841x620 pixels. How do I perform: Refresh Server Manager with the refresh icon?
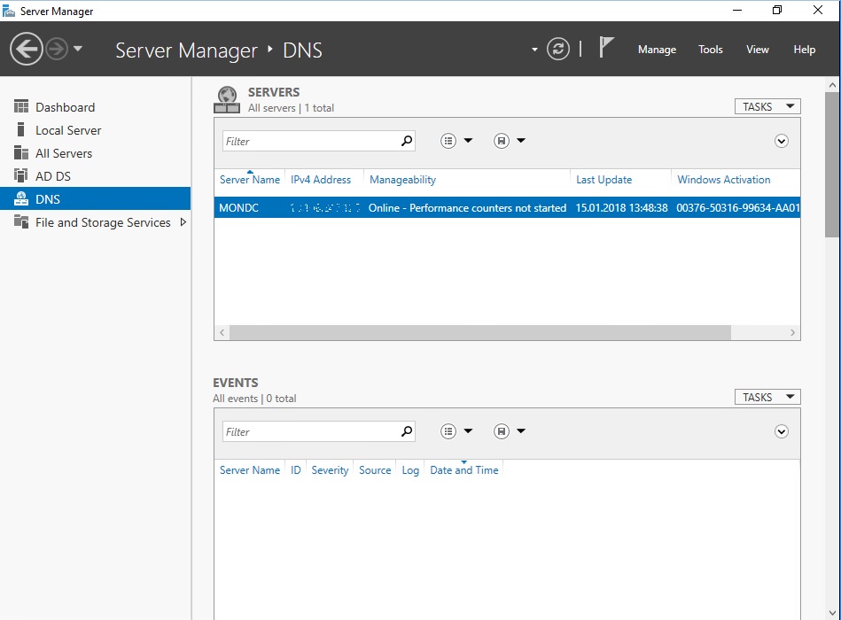pos(557,50)
